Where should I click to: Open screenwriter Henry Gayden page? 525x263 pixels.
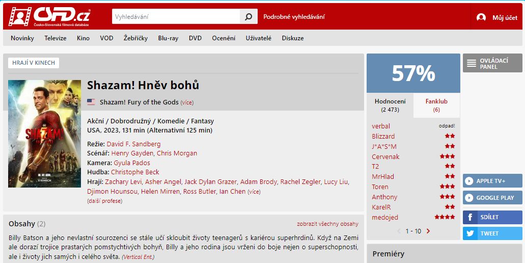pos(132,153)
